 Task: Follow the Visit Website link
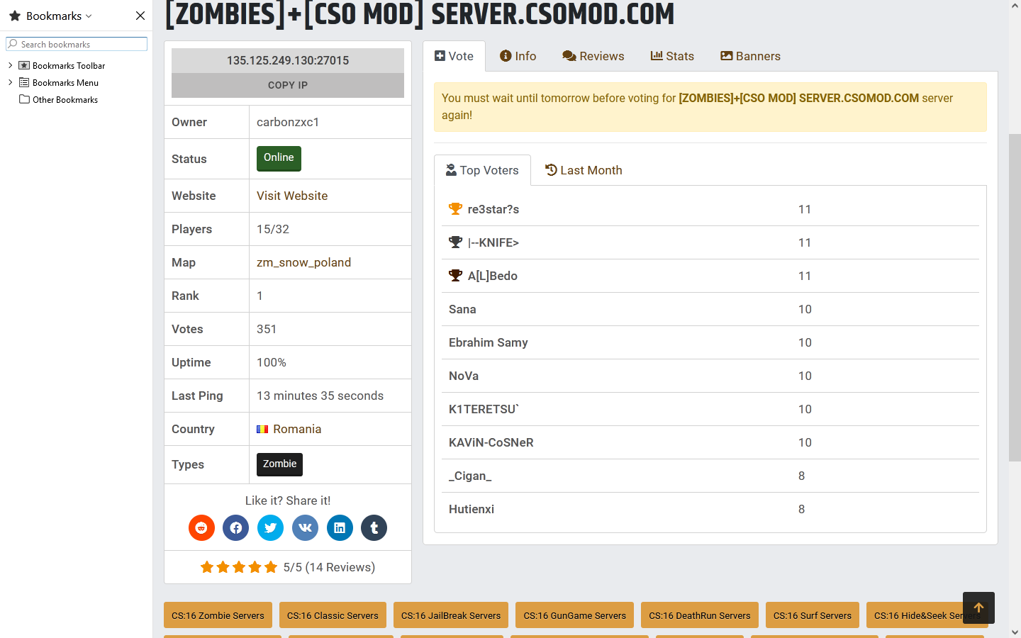[292, 196]
